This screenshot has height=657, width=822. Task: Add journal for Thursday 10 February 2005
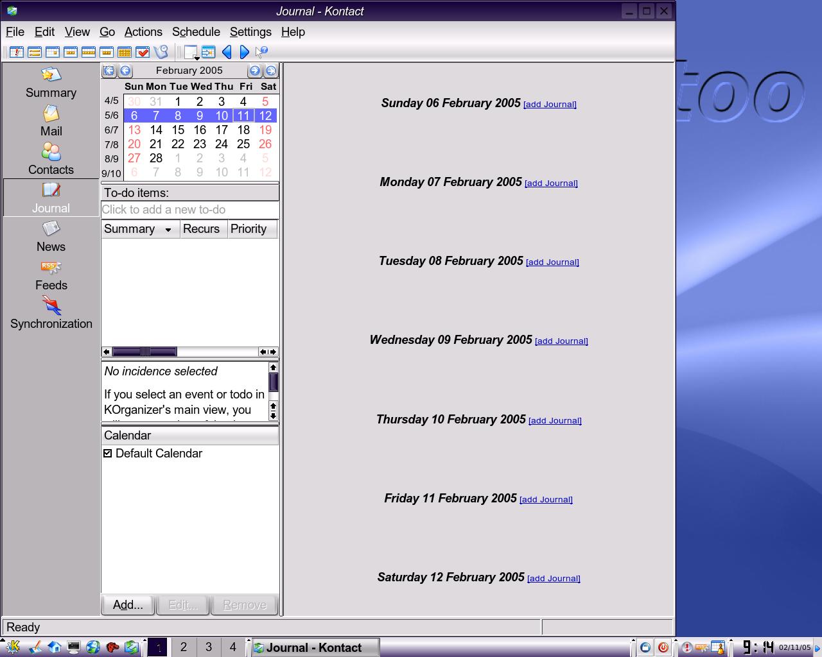pos(555,421)
